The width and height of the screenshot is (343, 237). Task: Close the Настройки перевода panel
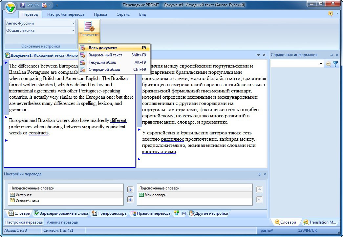265,174
